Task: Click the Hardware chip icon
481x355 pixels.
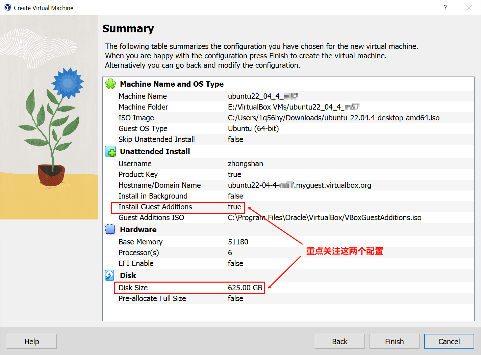Action: point(110,230)
